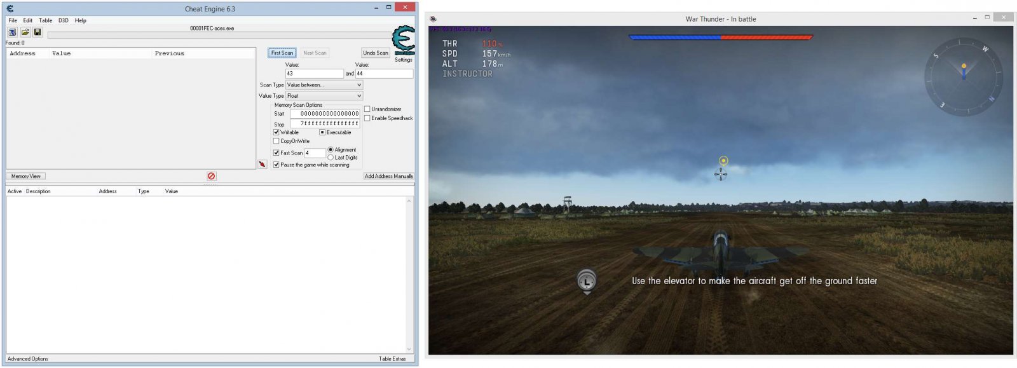Click the Address column header in results
The height and width of the screenshot is (368, 1017).
[x=27, y=53]
